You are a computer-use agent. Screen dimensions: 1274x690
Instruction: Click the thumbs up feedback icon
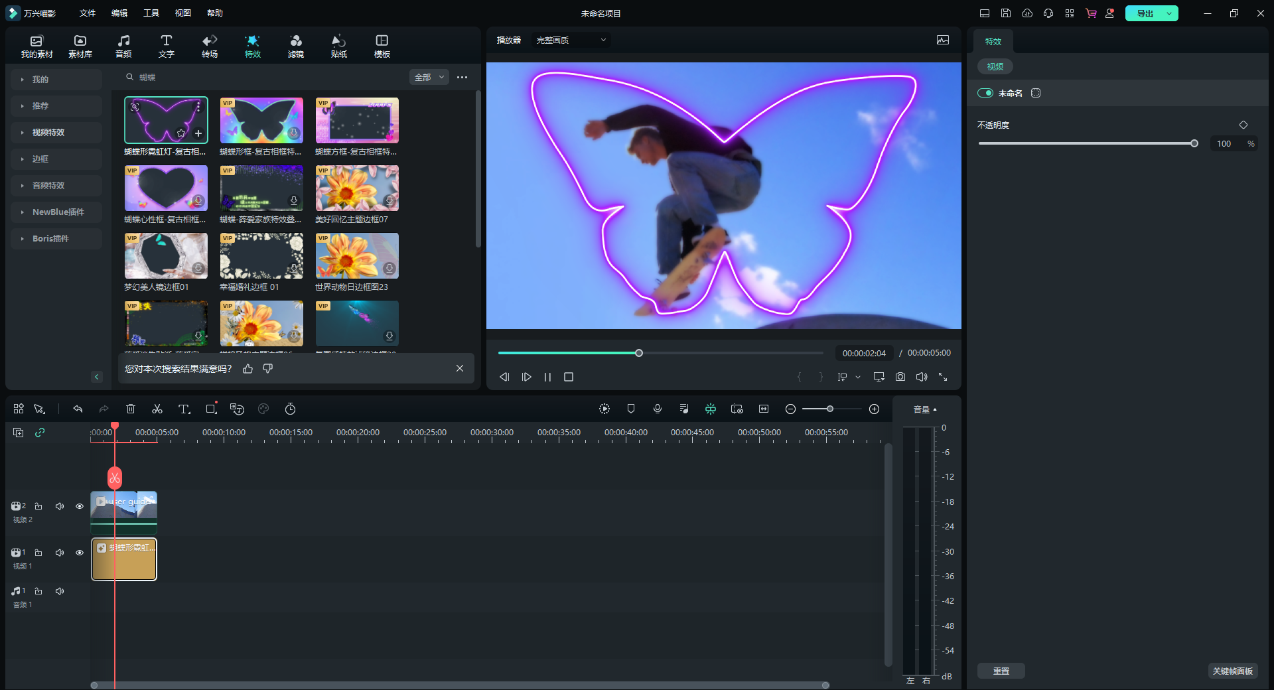coord(248,369)
